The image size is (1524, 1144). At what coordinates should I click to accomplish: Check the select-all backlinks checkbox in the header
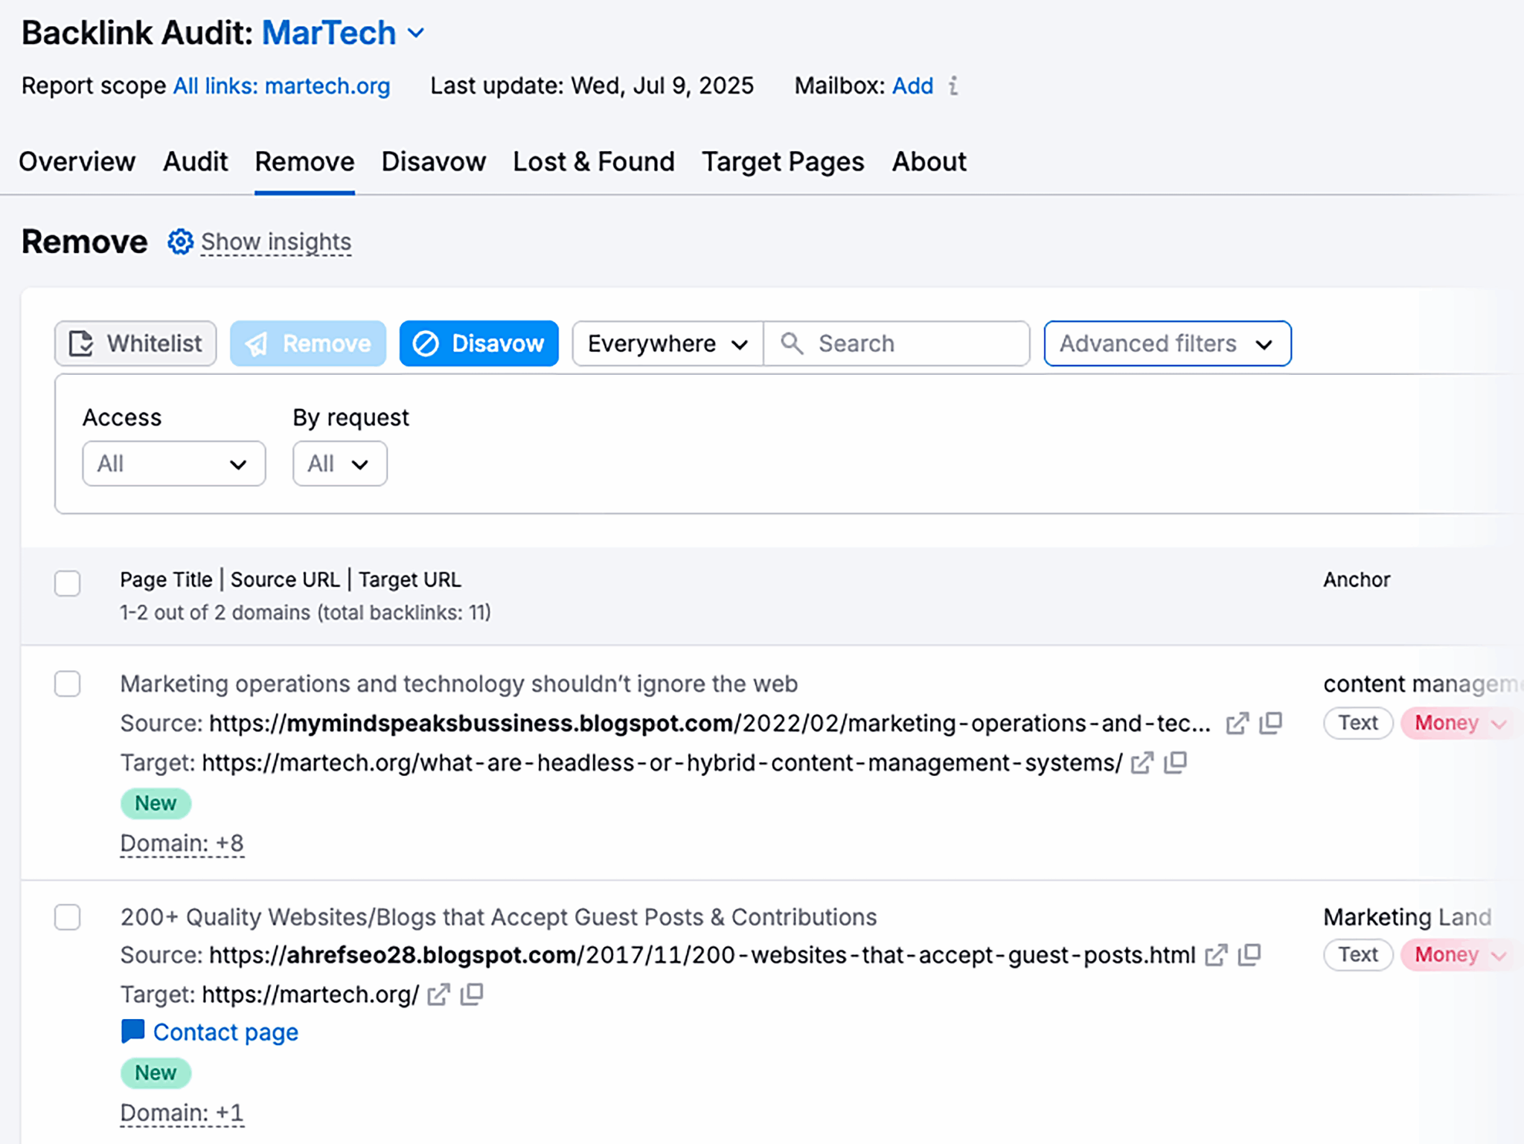pyautogui.click(x=67, y=584)
